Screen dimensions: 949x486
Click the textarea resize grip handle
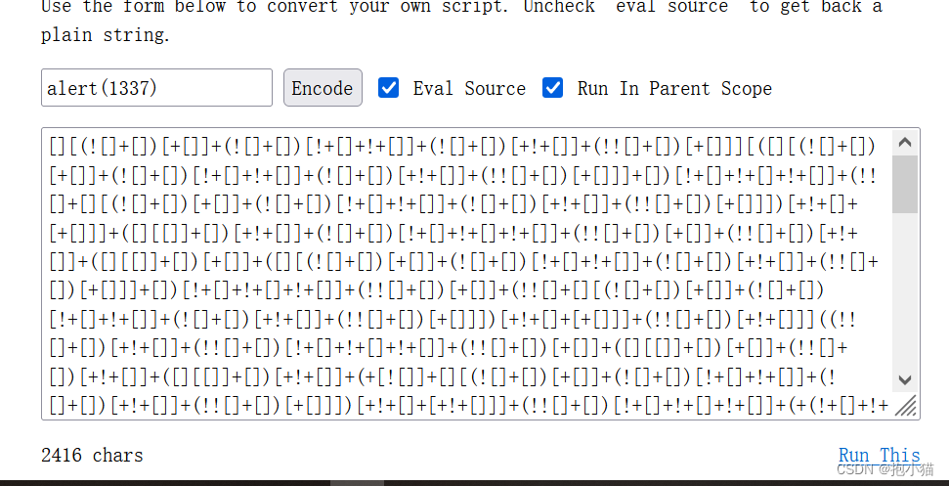click(x=906, y=406)
